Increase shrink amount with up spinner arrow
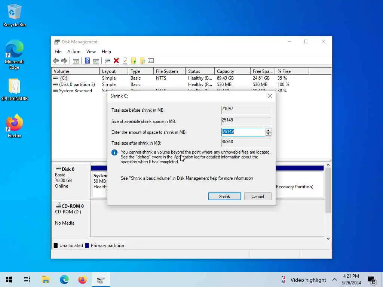 pos(268,130)
